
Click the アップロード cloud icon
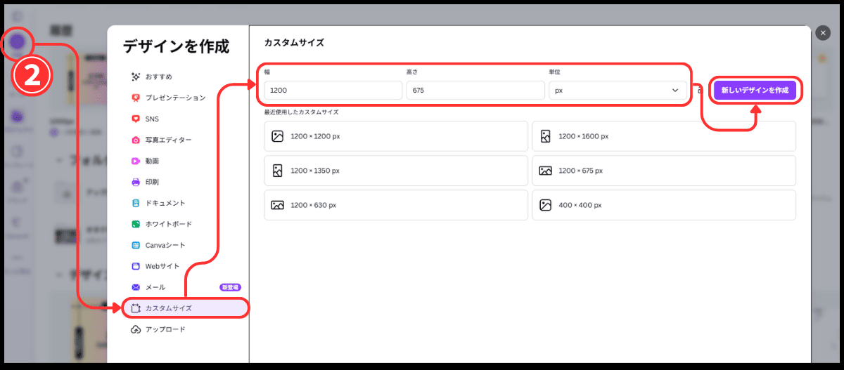(x=136, y=329)
